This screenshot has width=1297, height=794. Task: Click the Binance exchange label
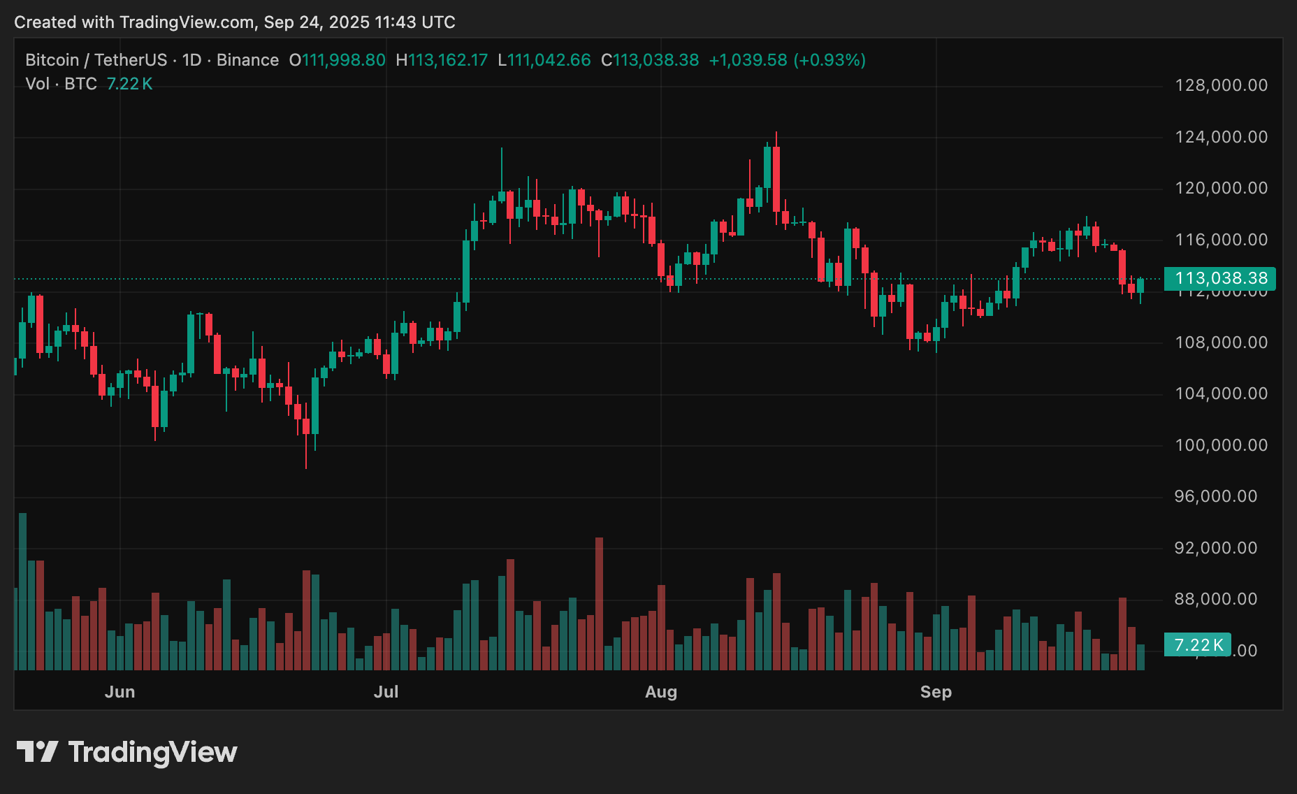(x=249, y=59)
